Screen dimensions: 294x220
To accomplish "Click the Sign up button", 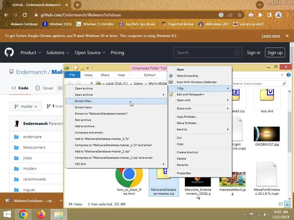I will [275, 53].
